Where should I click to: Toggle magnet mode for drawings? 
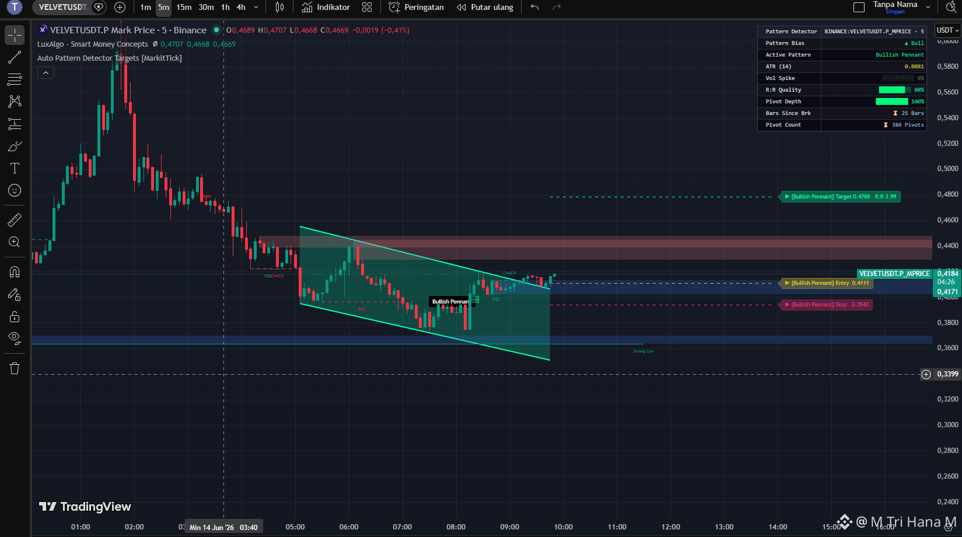click(x=15, y=272)
